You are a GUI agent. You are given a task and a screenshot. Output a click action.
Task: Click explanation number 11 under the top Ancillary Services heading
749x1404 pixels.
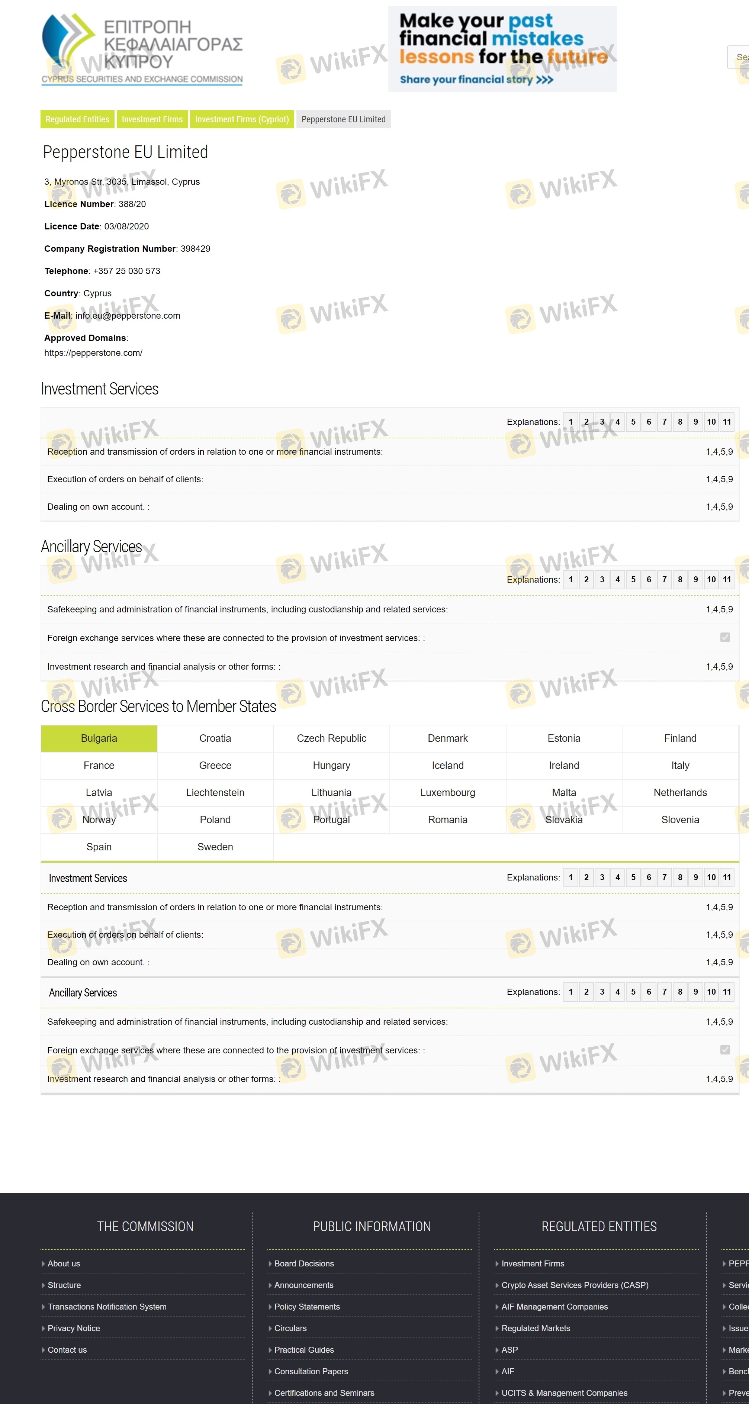click(727, 579)
